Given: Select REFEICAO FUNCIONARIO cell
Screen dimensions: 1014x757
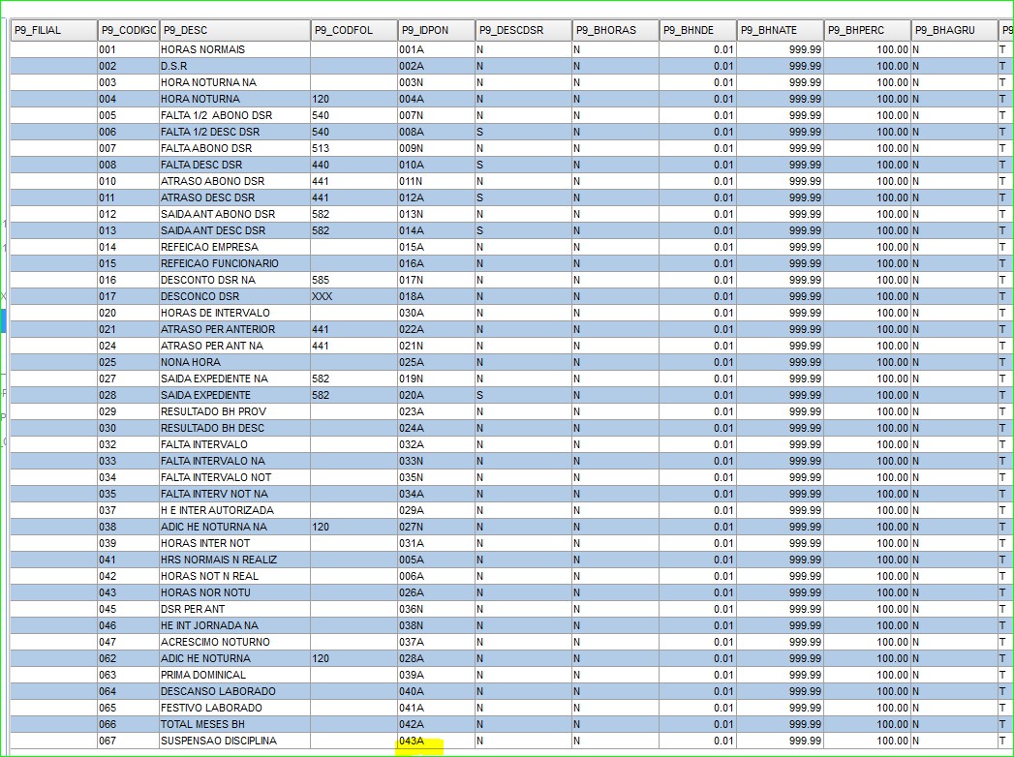Looking at the screenshot, I should click(234, 263).
